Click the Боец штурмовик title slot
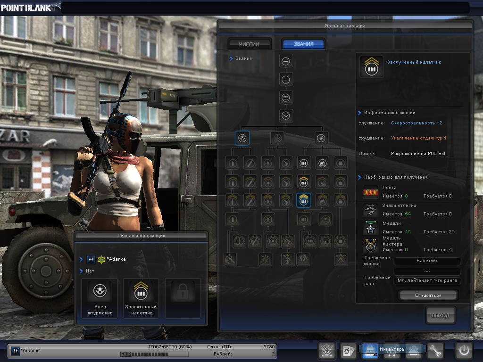The height and width of the screenshot is (362, 483). pyautogui.click(x=100, y=298)
